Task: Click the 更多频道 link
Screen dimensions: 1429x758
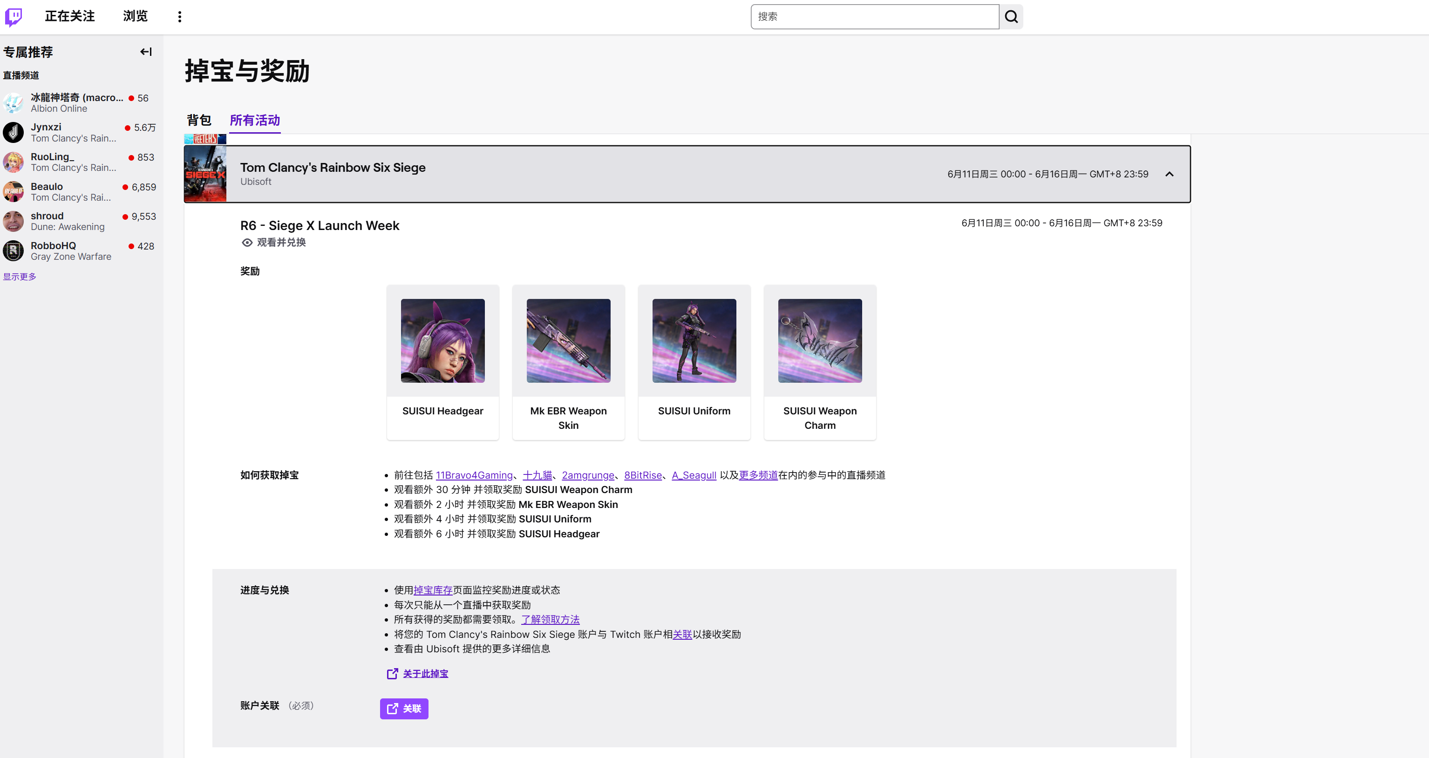Action: pyautogui.click(x=758, y=475)
